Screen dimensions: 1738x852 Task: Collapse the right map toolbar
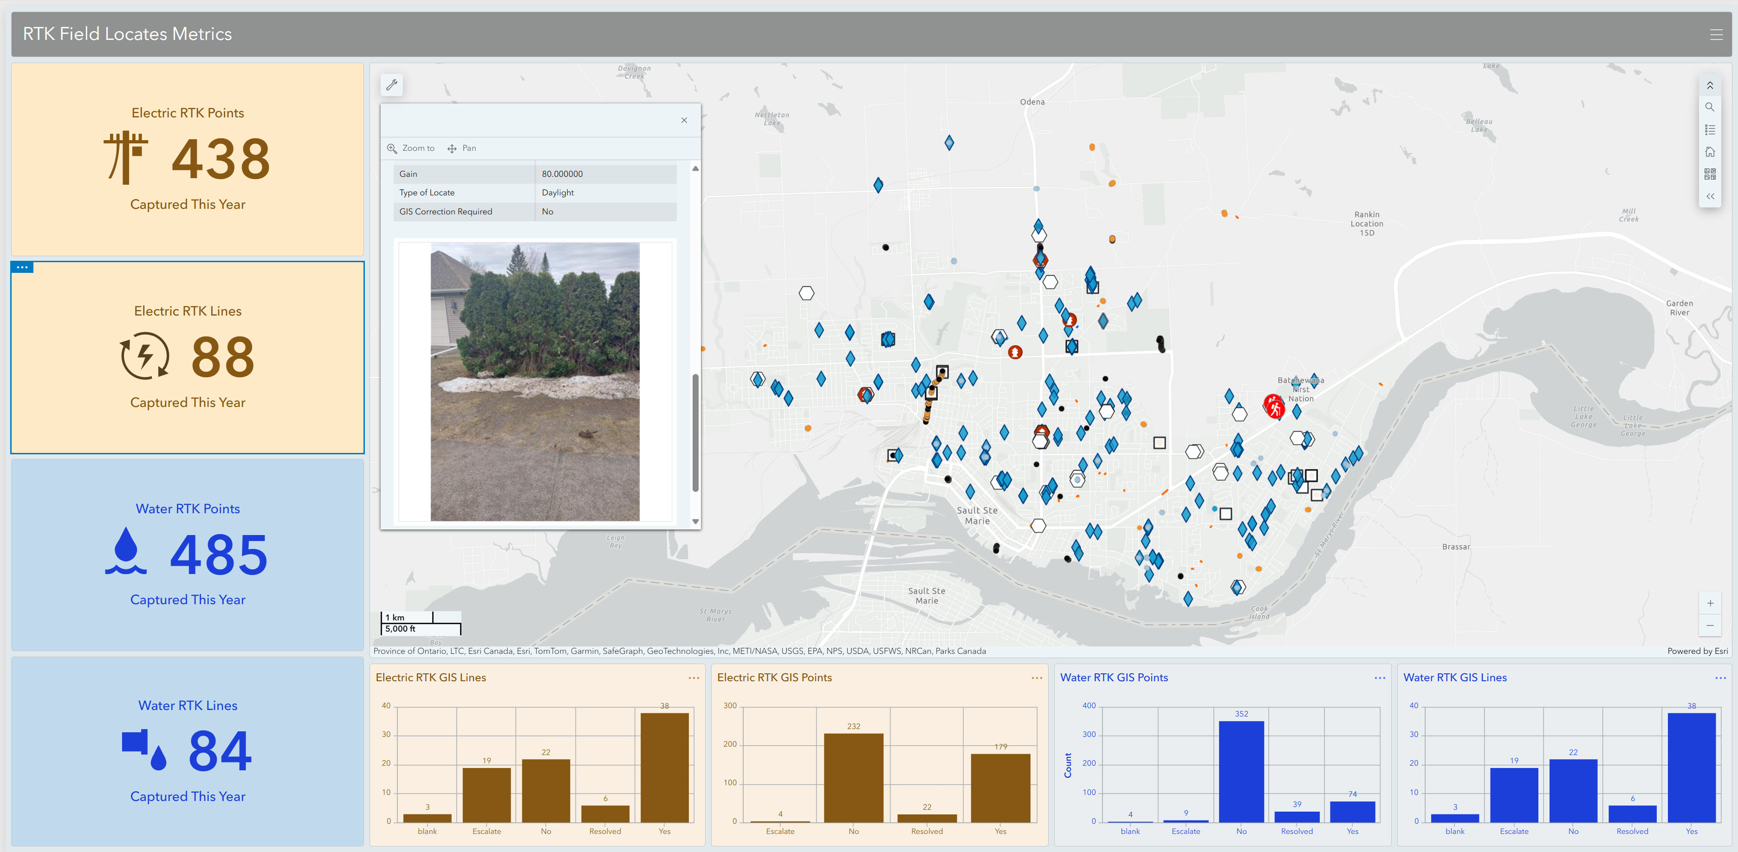1710,196
